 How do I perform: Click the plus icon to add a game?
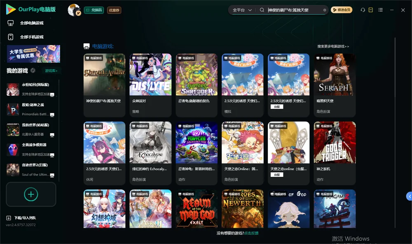point(31,194)
